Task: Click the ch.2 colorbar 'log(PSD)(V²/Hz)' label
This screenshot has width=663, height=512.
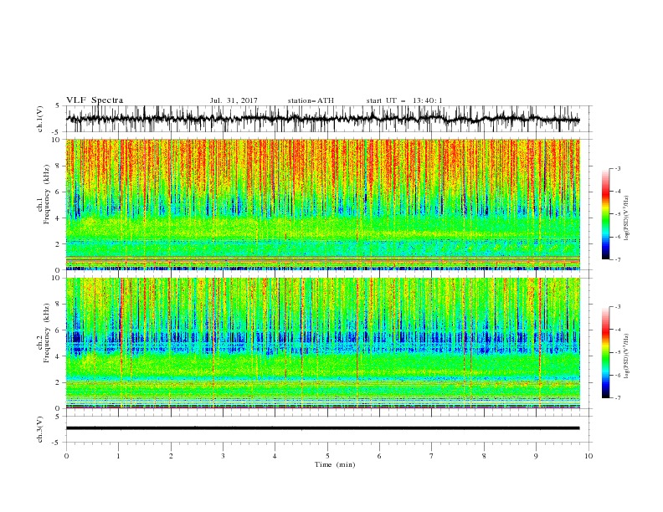Action: (x=626, y=356)
